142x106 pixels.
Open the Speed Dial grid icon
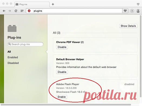[22, 11]
